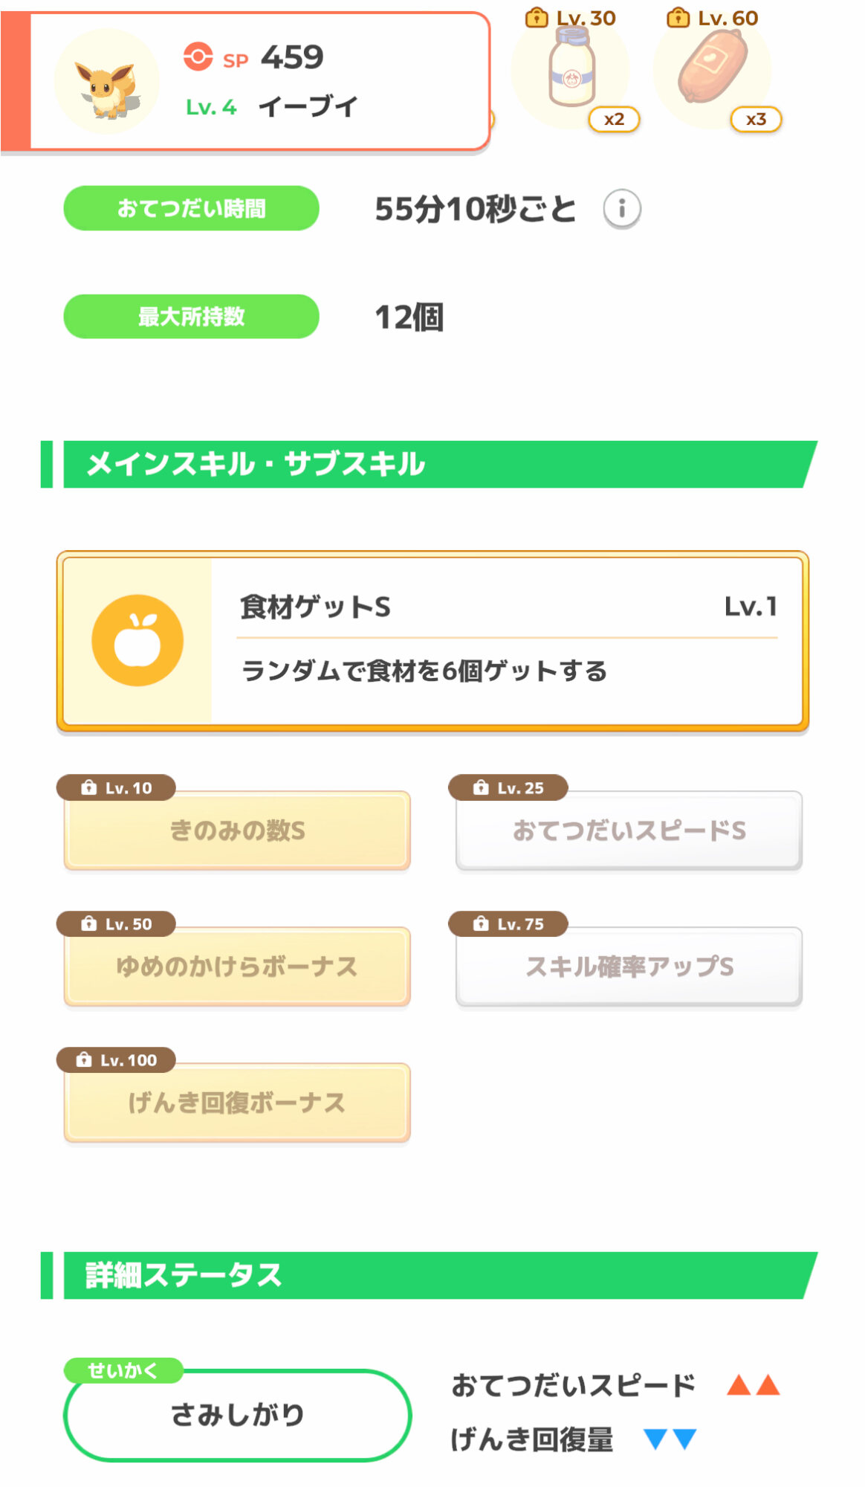This screenshot has width=865, height=1487.
Task: Tap the げんき回復ボーナス sub skill
Action: tap(237, 1103)
